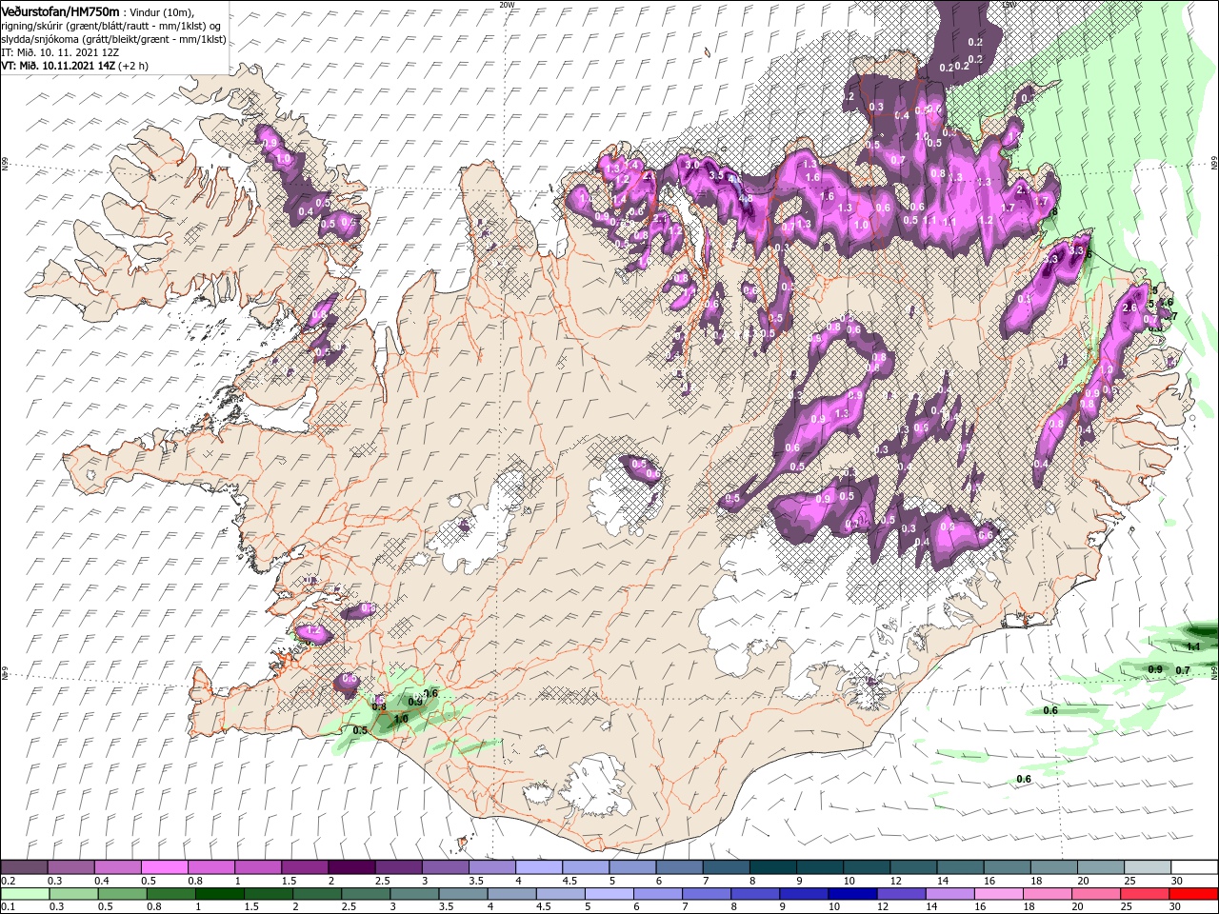
Task: Click the dark teal 8 snow legend swatch
Action: pos(771,867)
